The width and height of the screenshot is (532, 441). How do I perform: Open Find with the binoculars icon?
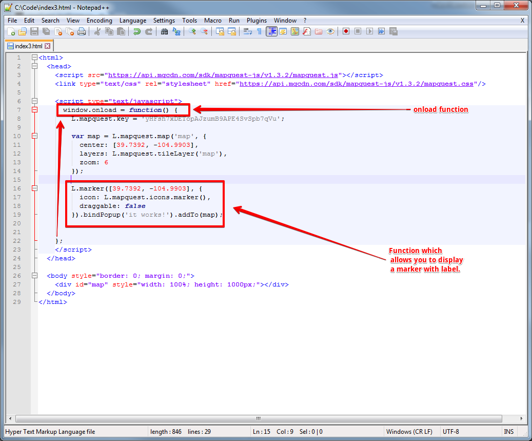tap(164, 31)
